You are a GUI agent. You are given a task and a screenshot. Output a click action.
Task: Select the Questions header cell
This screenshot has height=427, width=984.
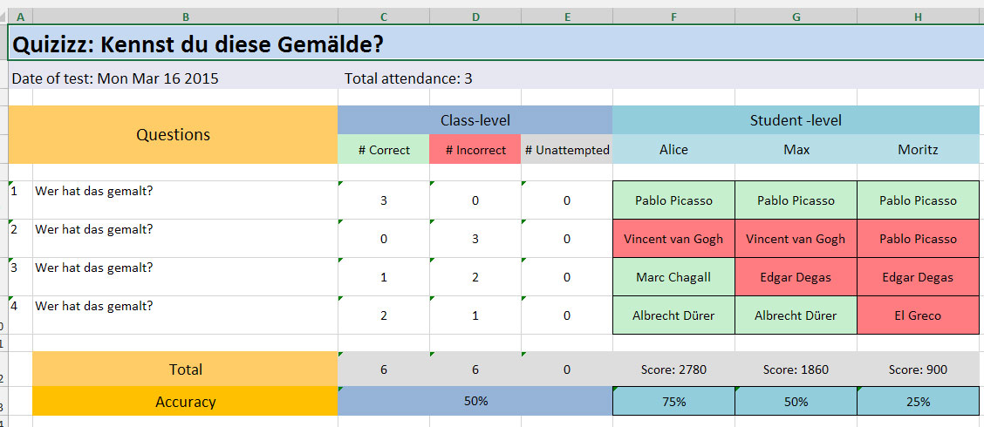pyautogui.click(x=174, y=135)
